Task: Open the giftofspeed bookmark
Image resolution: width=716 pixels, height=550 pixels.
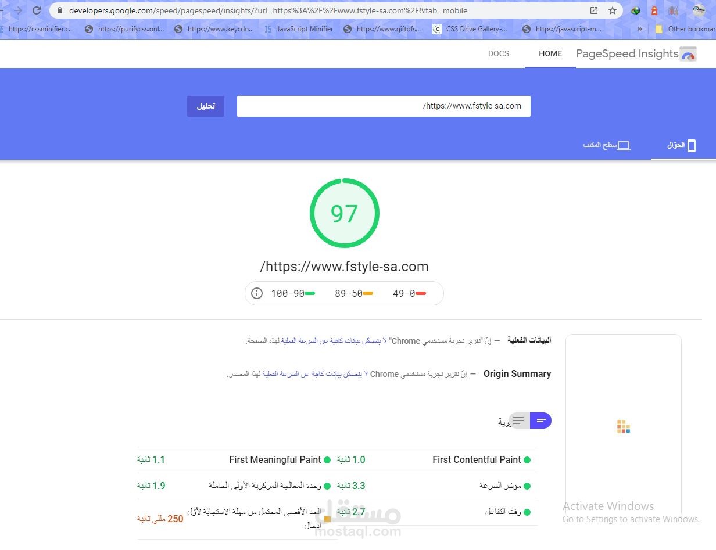Action: 382,29
